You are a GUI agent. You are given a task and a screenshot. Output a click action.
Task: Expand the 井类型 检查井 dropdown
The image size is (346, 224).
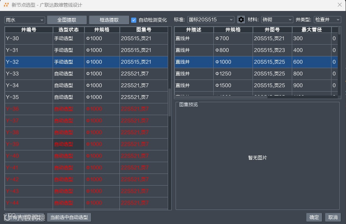click(327, 20)
